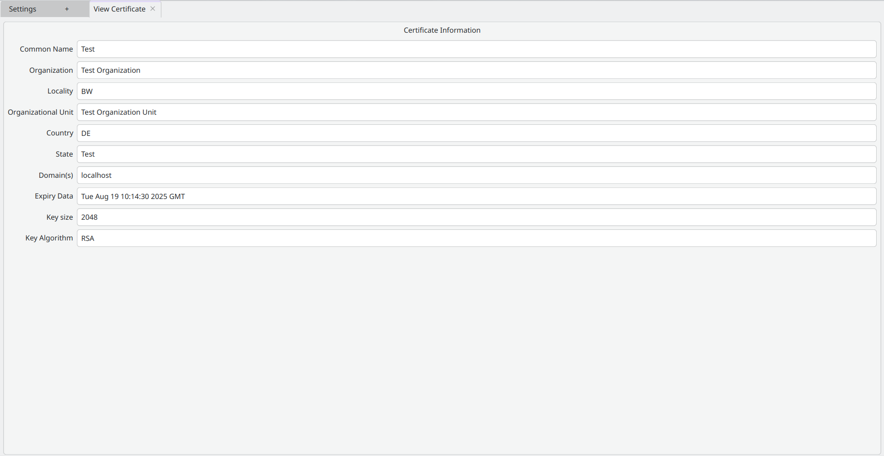Screen dimensions: 884x456
Task: Focus the Organization input field
Action: (x=476, y=70)
